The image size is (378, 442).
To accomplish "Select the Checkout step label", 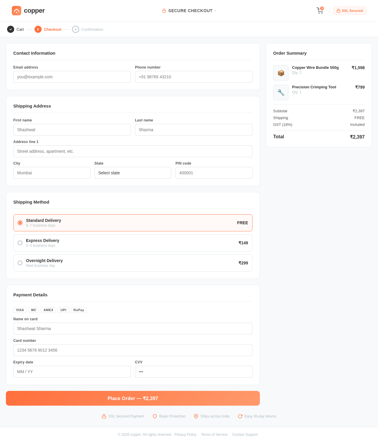I will [53, 29].
